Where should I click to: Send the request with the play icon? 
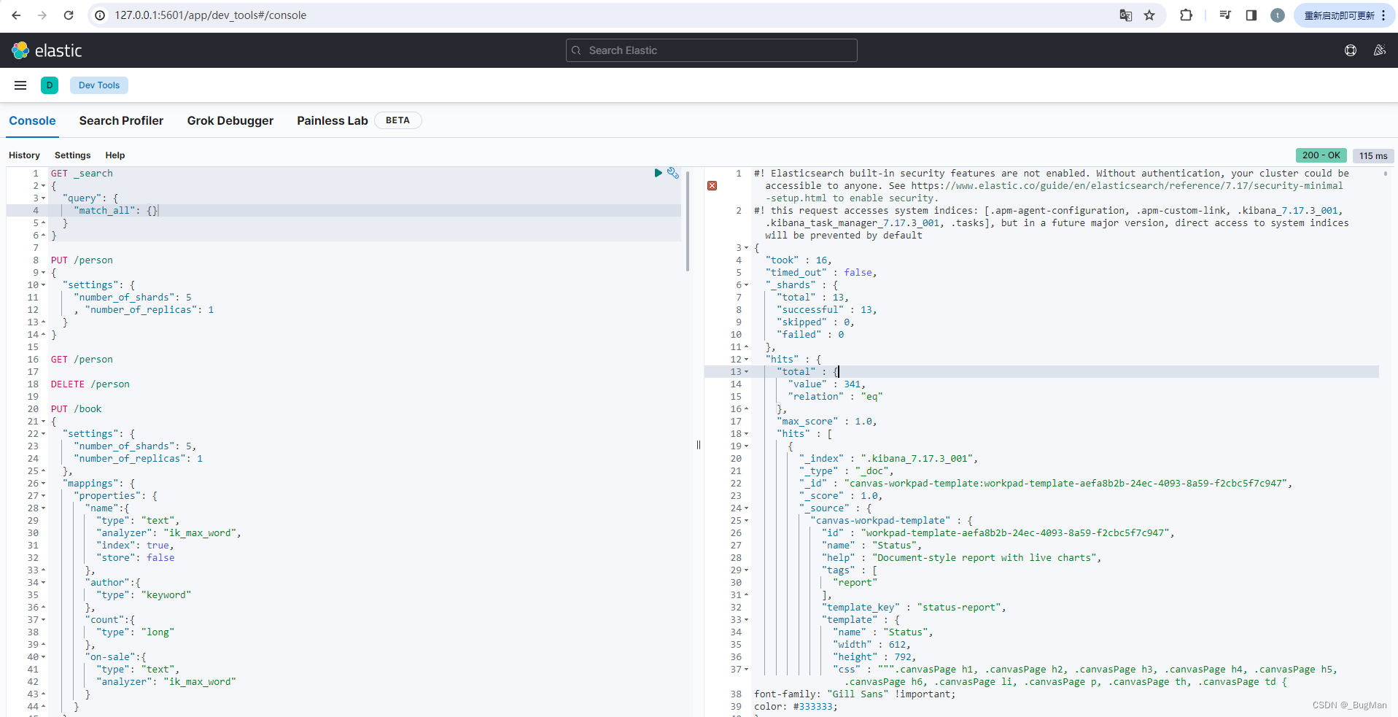click(x=658, y=173)
